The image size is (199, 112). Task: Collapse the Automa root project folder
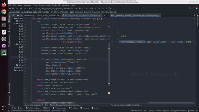click(x=12, y=18)
